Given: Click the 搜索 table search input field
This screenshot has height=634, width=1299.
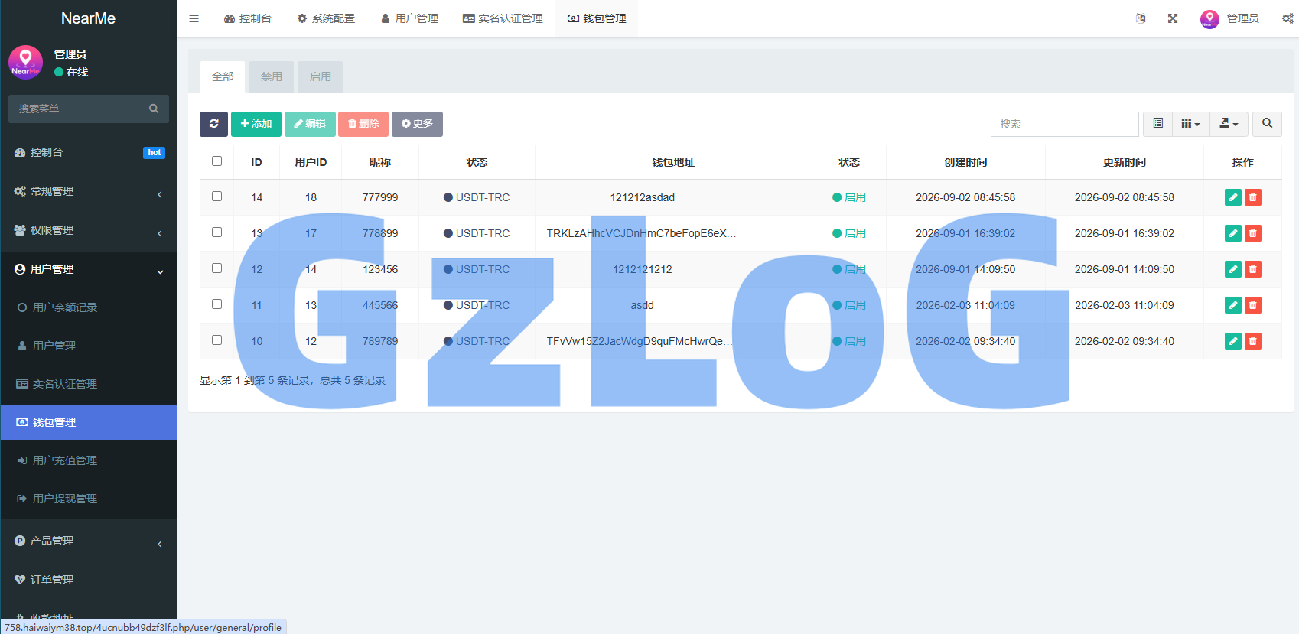Looking at the screenshot, I should [1064, 124].
